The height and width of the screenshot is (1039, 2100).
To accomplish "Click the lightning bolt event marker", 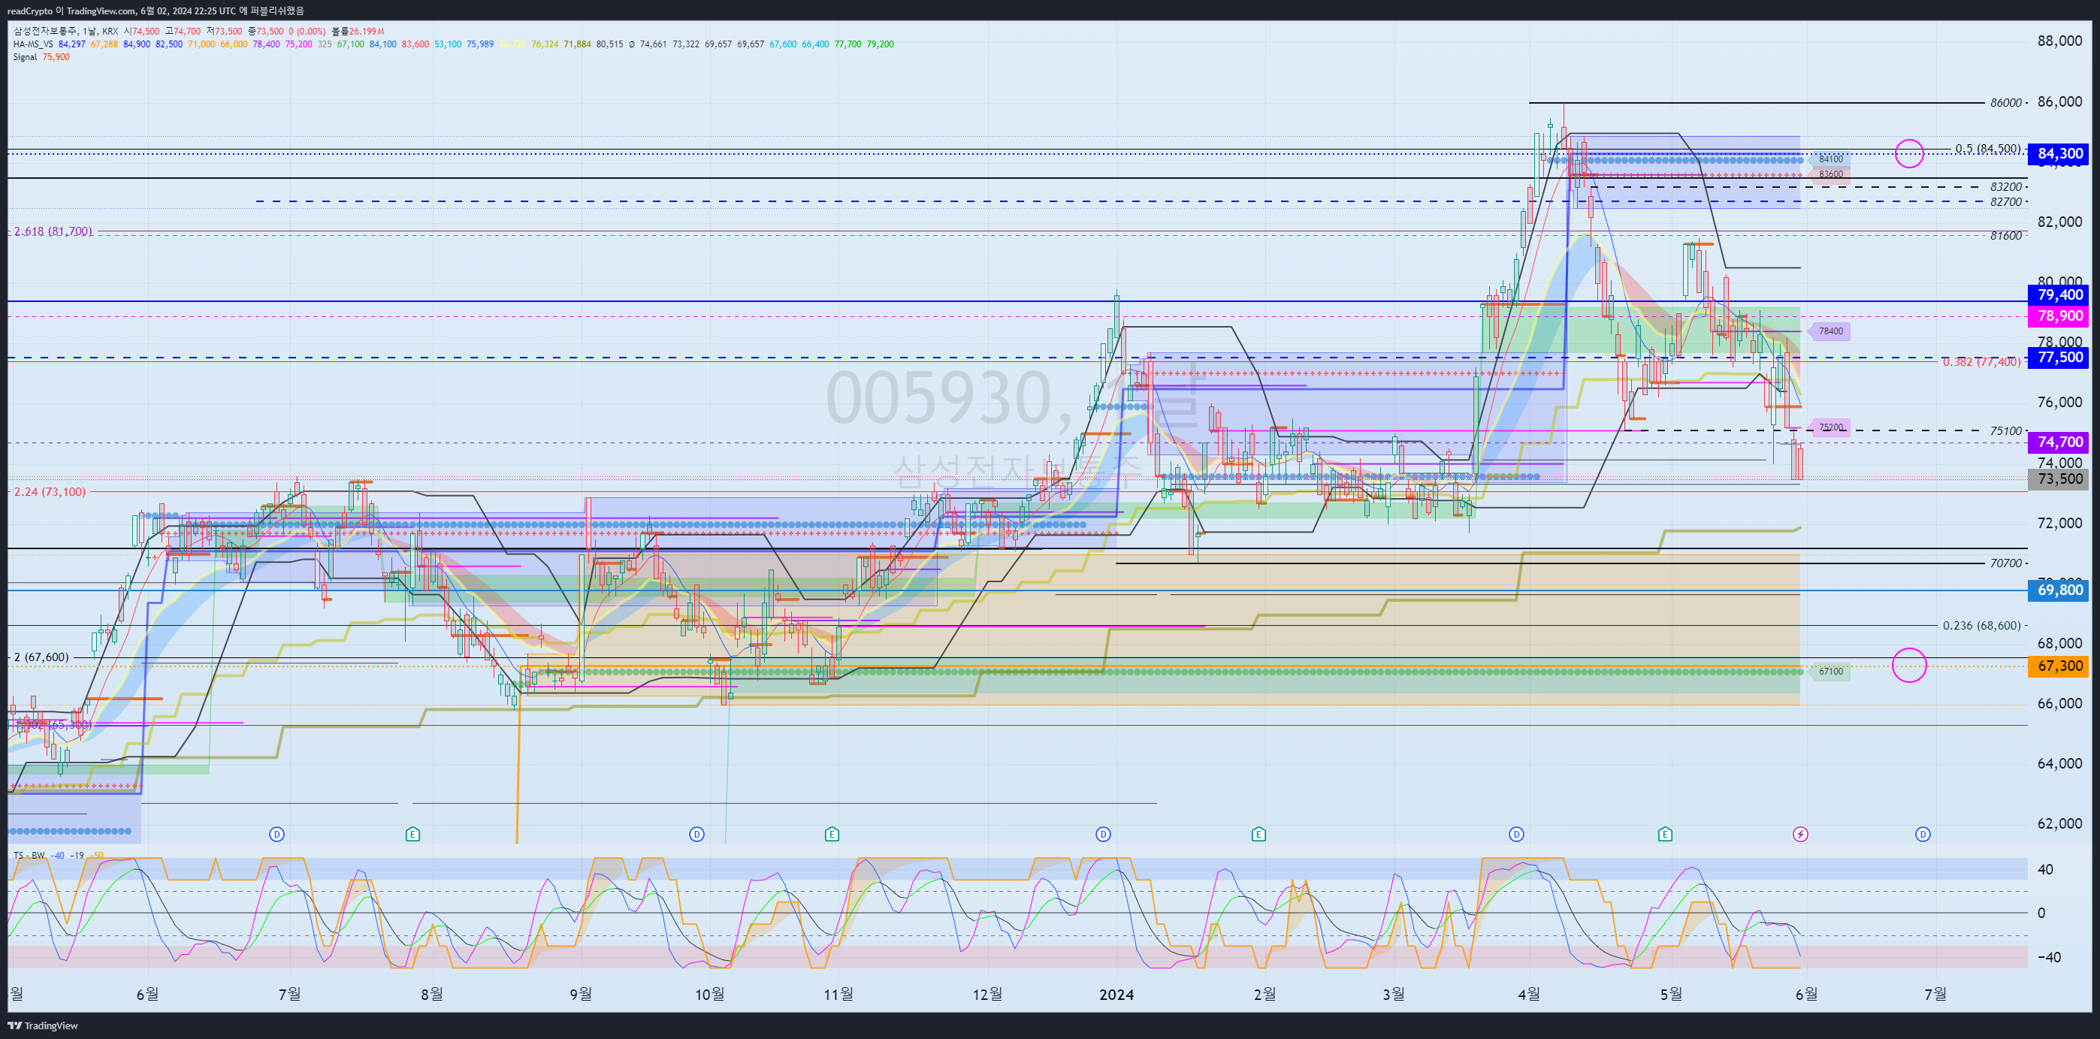I will 1801,834.
